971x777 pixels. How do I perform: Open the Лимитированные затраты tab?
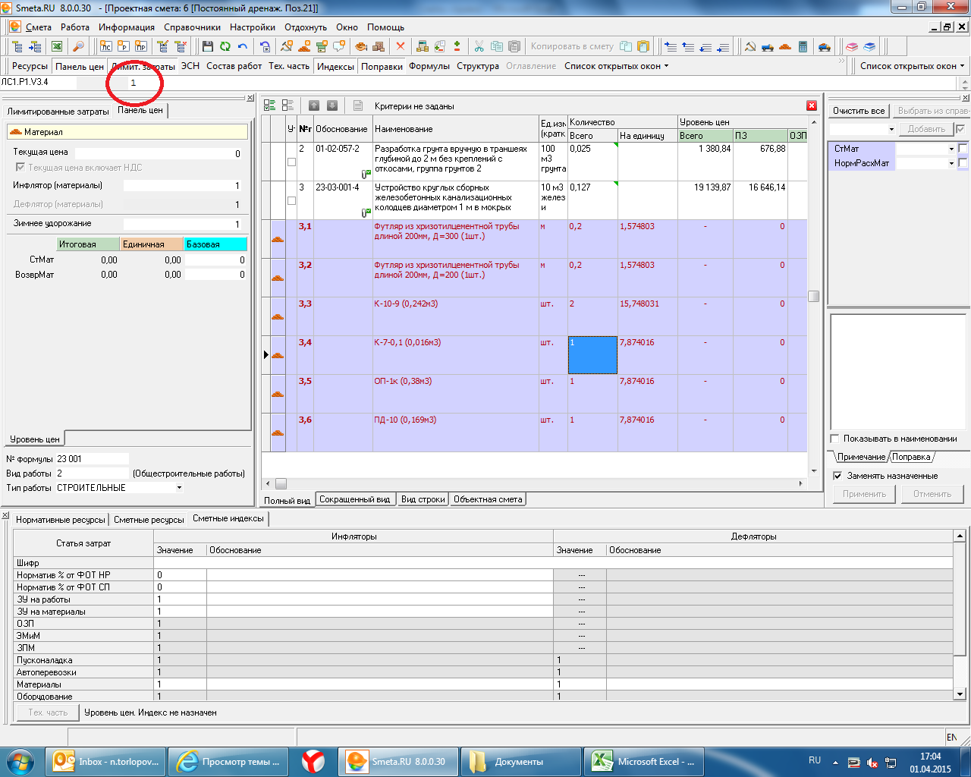[x=58, y=112]
